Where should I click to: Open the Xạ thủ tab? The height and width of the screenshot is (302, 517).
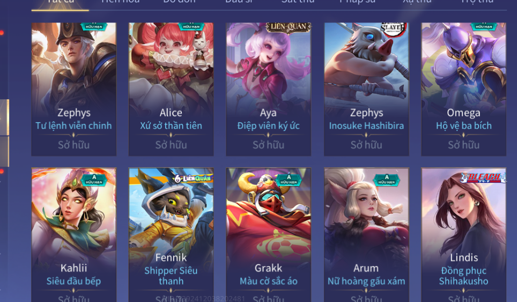tap(417, 2)
